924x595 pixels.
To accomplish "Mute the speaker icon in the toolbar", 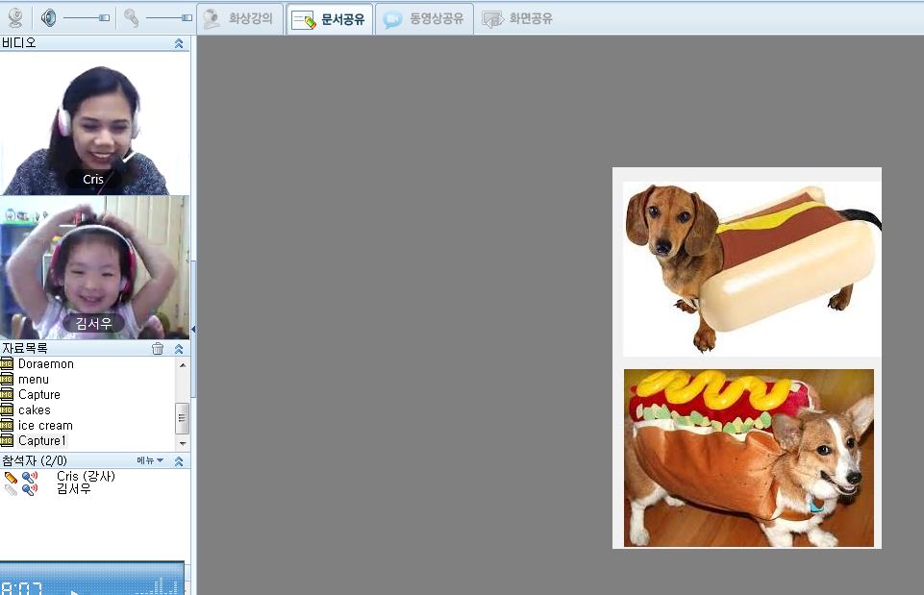I will click(49, 17).
